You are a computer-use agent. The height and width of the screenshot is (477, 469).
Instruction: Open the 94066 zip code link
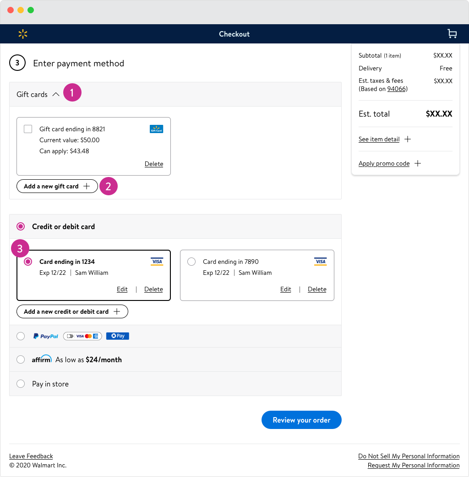point(397,89)
